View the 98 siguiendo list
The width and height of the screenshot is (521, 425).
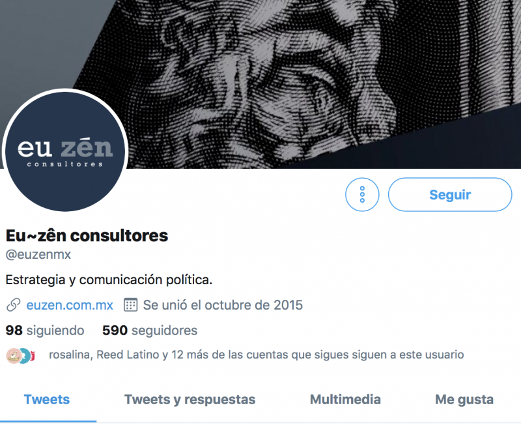point(45,330)
